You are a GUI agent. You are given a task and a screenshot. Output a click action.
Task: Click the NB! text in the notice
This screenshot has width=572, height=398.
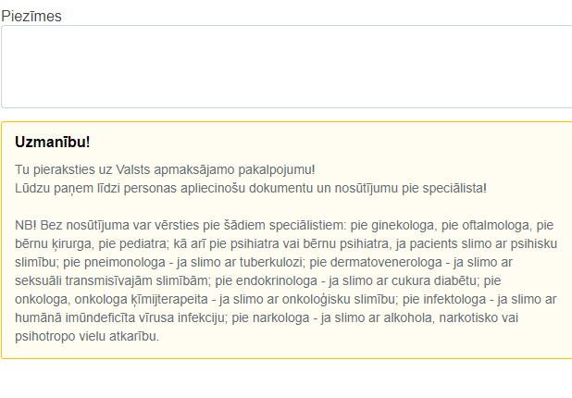click(x=26, y=225)
